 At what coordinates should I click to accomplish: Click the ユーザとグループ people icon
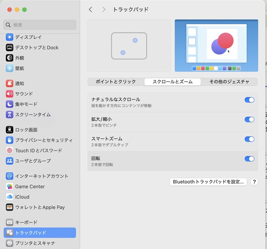[10, 161]
